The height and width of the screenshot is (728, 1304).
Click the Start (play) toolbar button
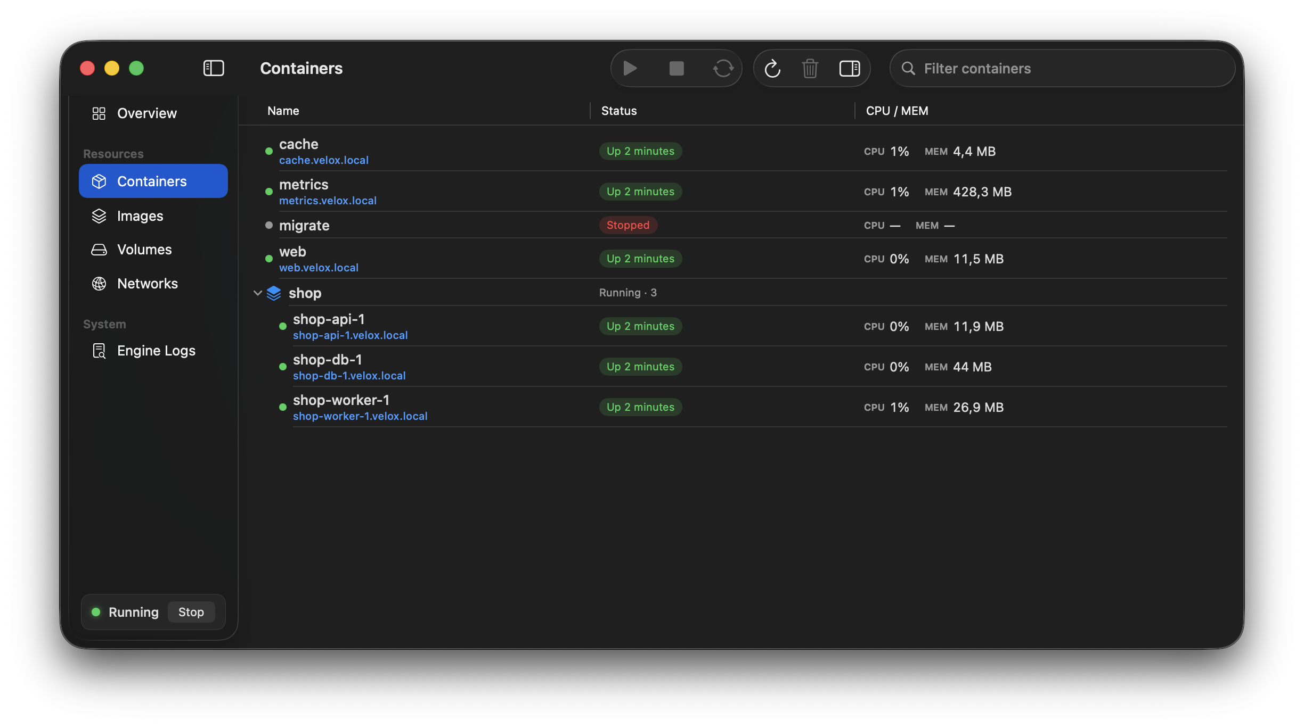630,68
